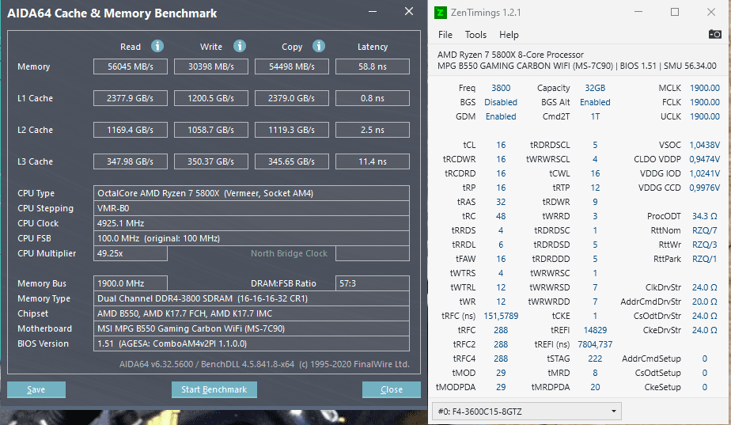Click the DRAM:FSB Ratio field 57:3
Viewport: 731px width, 425px height.
pyautogui.click(x=372, y=283)
